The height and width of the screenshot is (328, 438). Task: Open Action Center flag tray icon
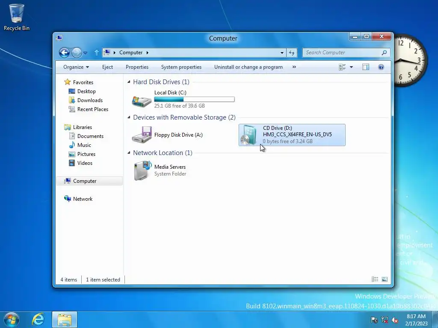pyautogui.click(x=374, y=320)
